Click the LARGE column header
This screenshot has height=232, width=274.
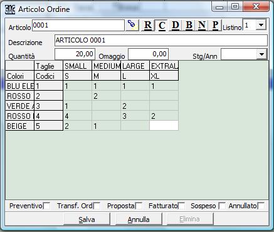pos(135,66)
